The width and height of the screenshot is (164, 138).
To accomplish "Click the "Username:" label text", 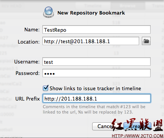I will 27,62.
